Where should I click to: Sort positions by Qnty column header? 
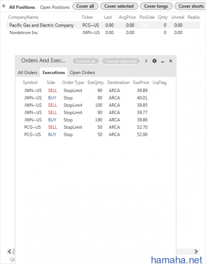tap(163, 17)
